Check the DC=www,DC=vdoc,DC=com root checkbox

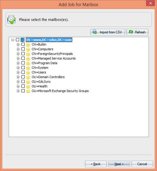point(17,39)
